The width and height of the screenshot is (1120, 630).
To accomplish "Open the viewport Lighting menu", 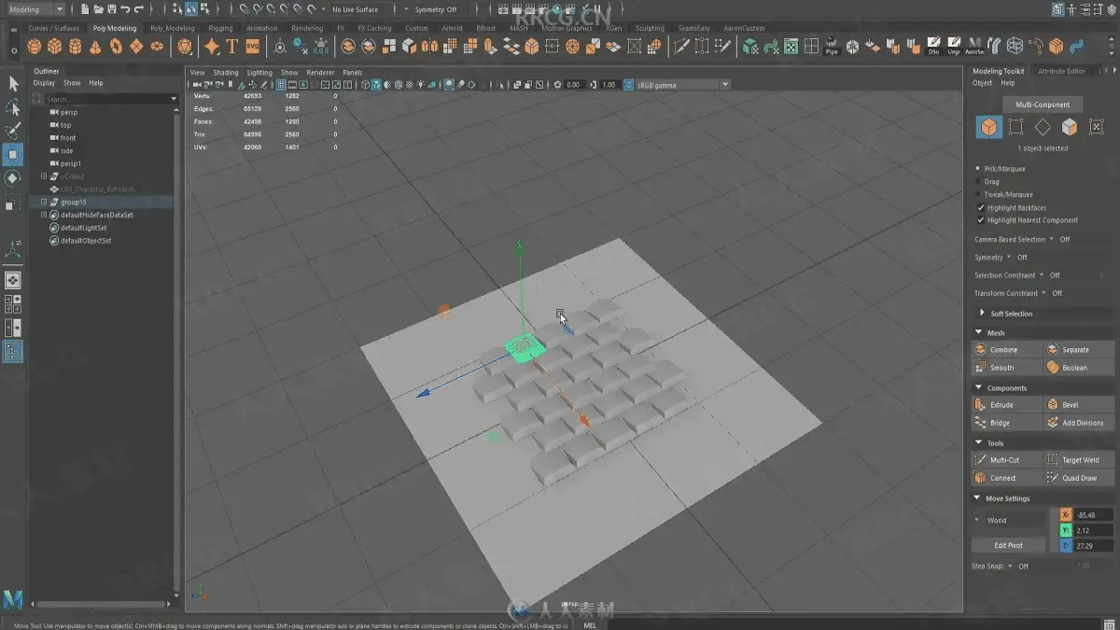I will pyautogui.click(x=259, y=72).
